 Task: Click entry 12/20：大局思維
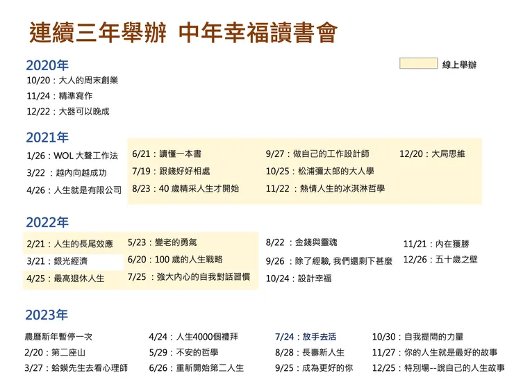tap(432, 153)
